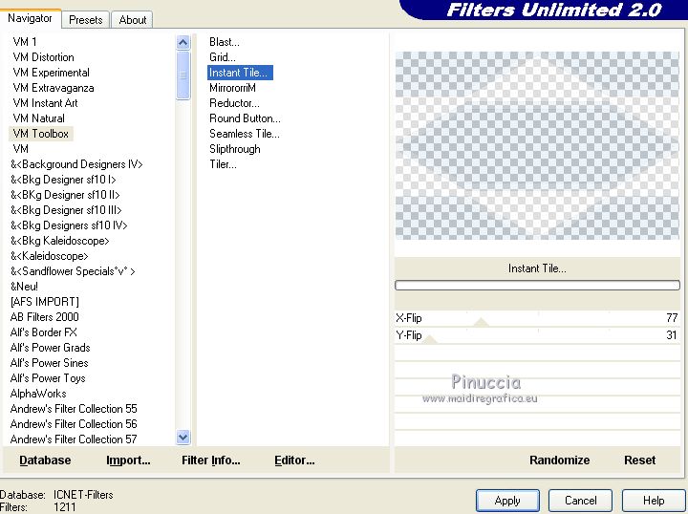
Task: Choose the Reductor... filter
Action: [x=234, y=103]
